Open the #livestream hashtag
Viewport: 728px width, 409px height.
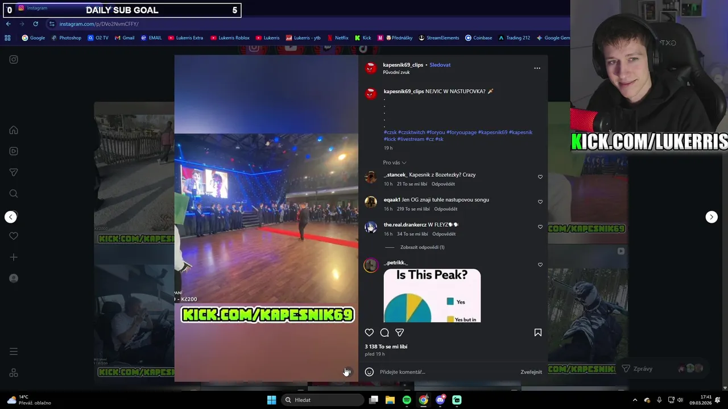(x=411, y=139)
